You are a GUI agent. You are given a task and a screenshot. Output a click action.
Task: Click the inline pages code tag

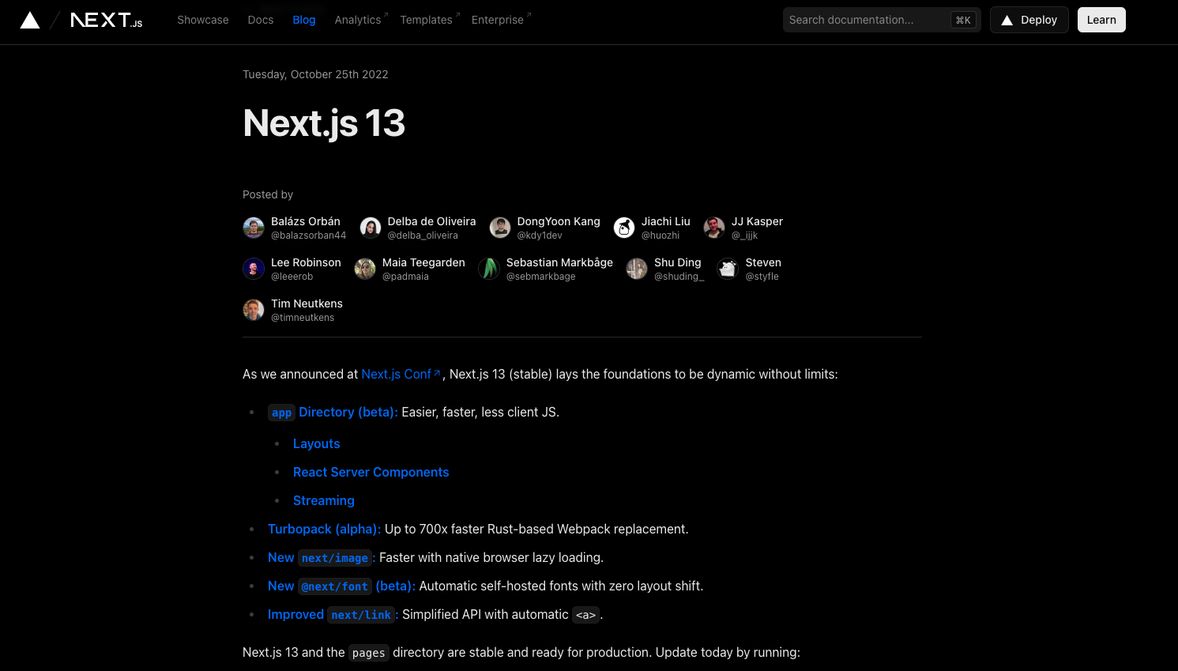[368, 653]
